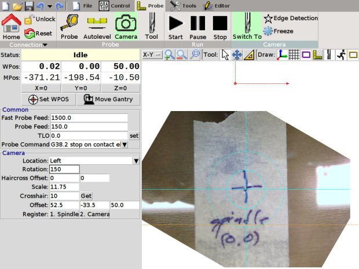
Task: Zoom out on the canvas
Action: tap(182, 55)
